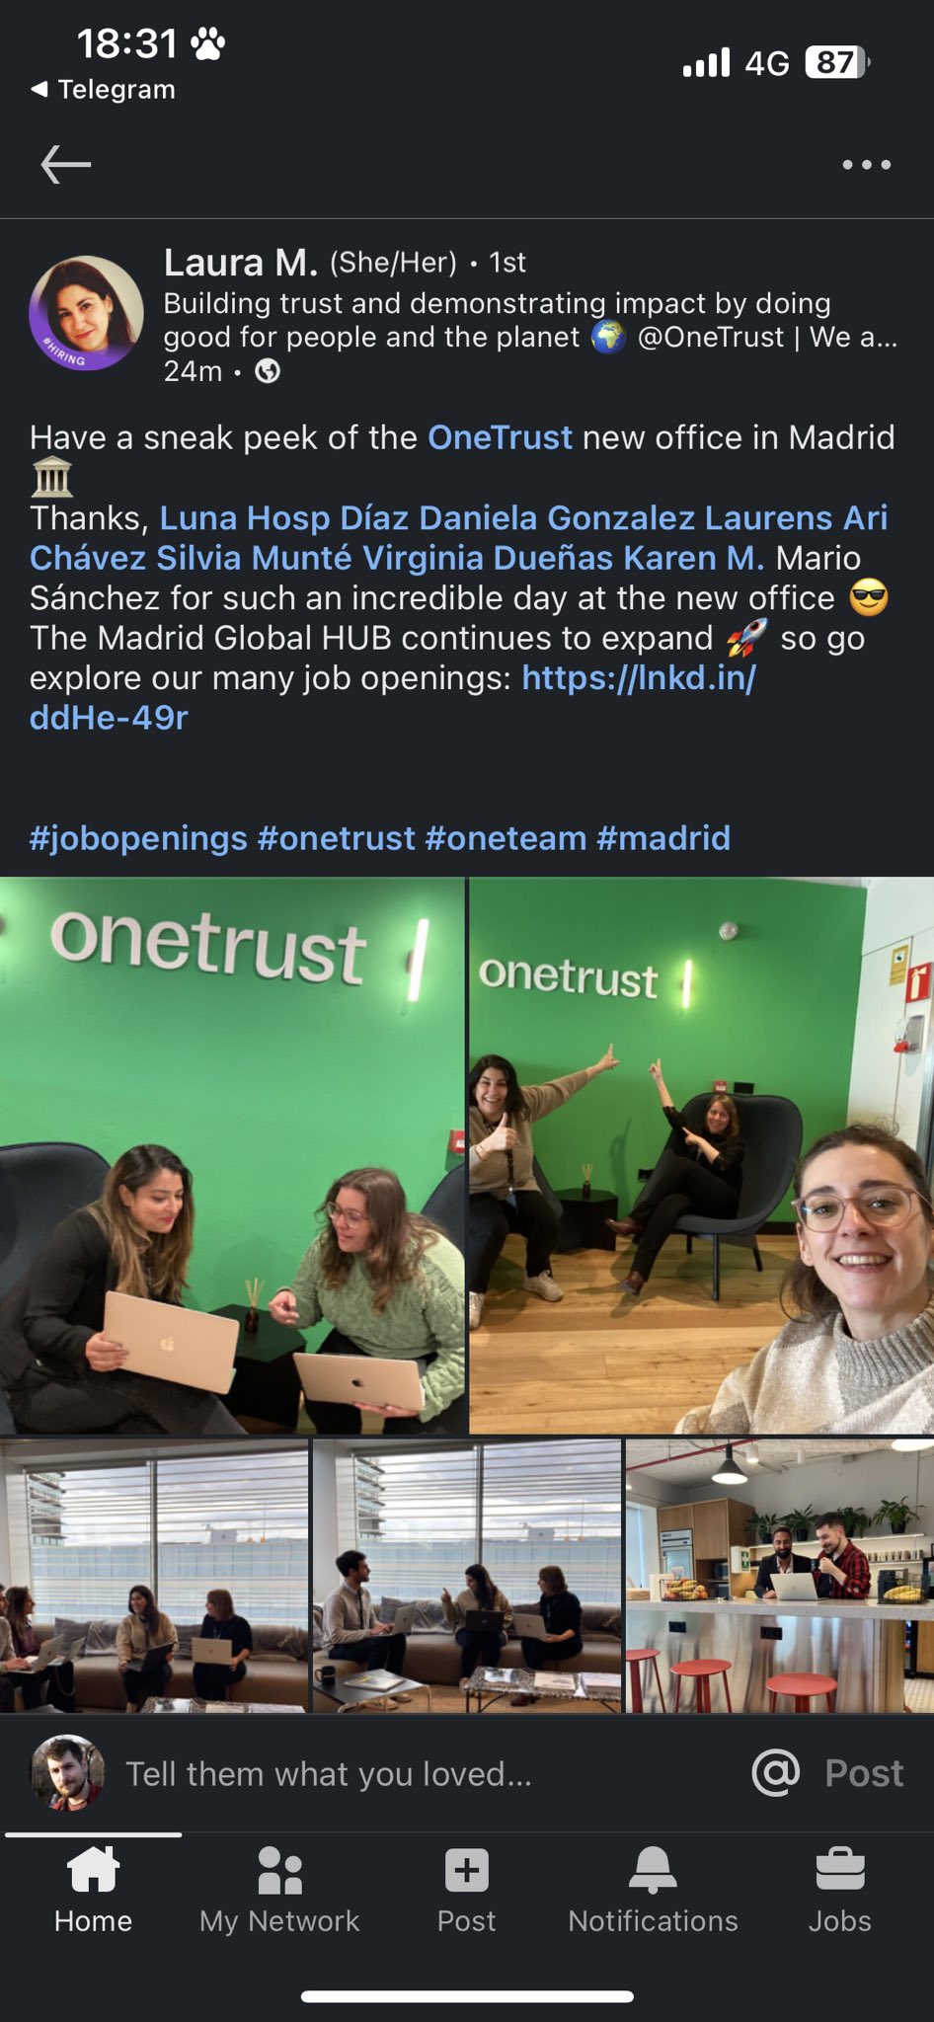Screen dimensions: 934x2022
Task: Tap the mention @ icon in comment bar
Action: coord(776,1773)
